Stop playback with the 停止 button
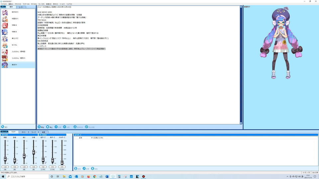Image resolution: width=319 pixels, height=179 pixels. [x=50, y=127]
